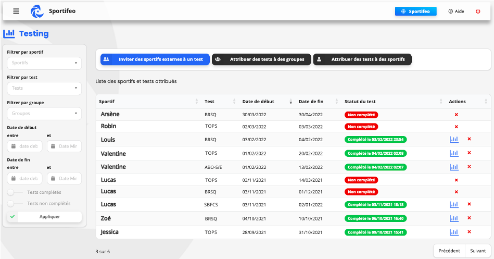Click the date 28/09/2021 cell
Screen dimensions: 494x259
254,232
